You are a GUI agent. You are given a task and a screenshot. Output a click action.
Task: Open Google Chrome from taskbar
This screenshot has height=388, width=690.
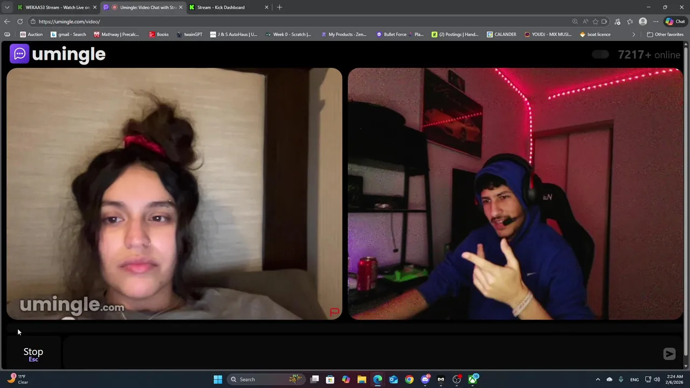(x=409, y=379)
